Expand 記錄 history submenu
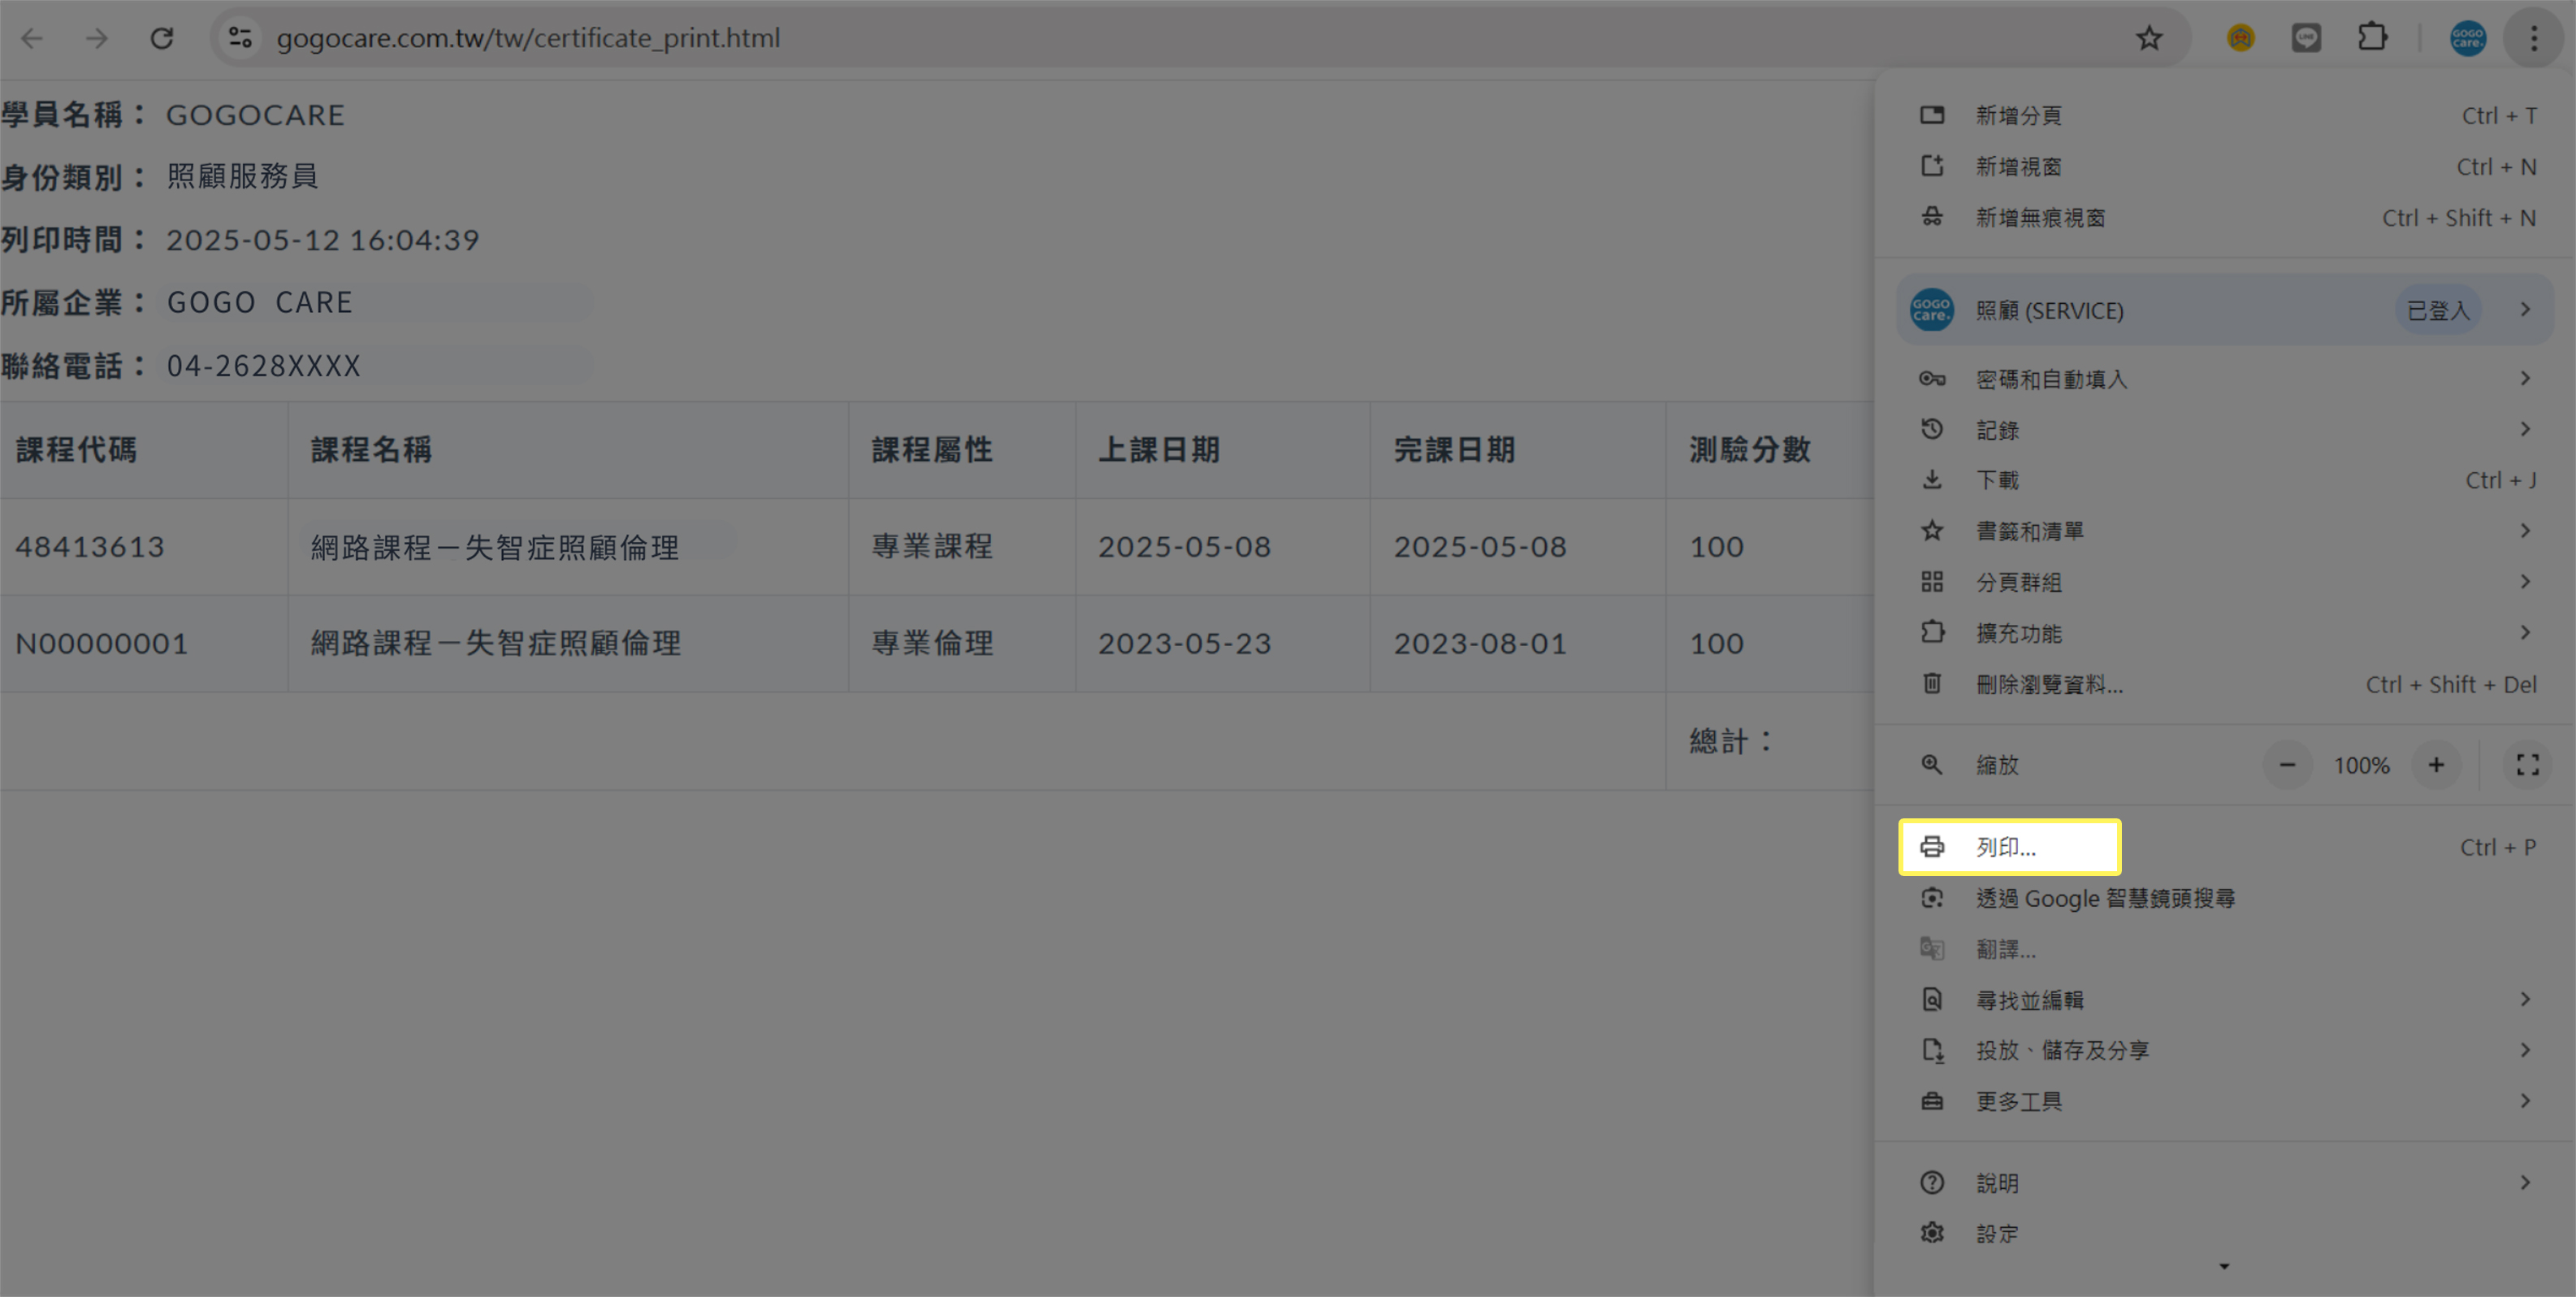The height and width of the screenshot is (1297, 2576). (x=2225, y=430)
